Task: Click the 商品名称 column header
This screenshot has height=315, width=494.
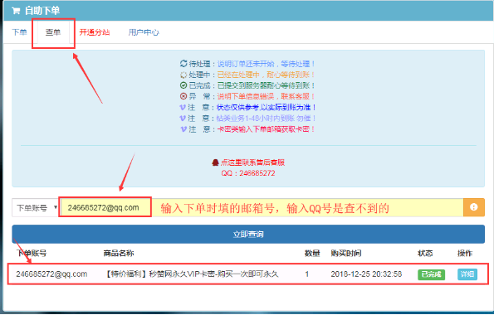Action: [119, 253]
